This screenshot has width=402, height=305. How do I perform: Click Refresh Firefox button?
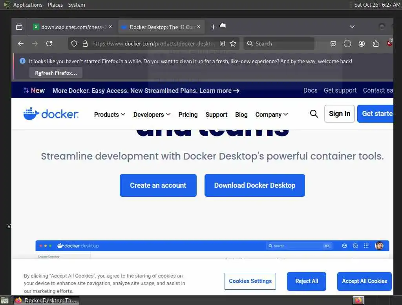coord(56,73)
